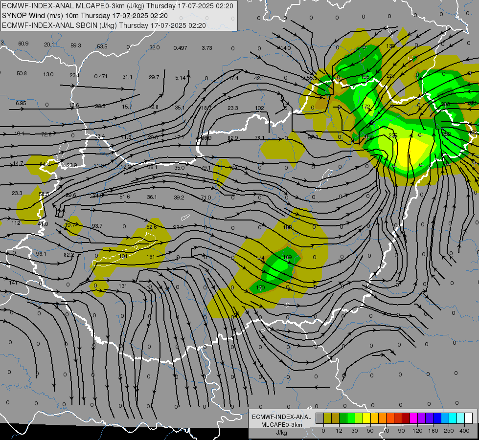Click legend scale label 70
The width and height of the screenshot is (479, 440).
coord(386,431)
